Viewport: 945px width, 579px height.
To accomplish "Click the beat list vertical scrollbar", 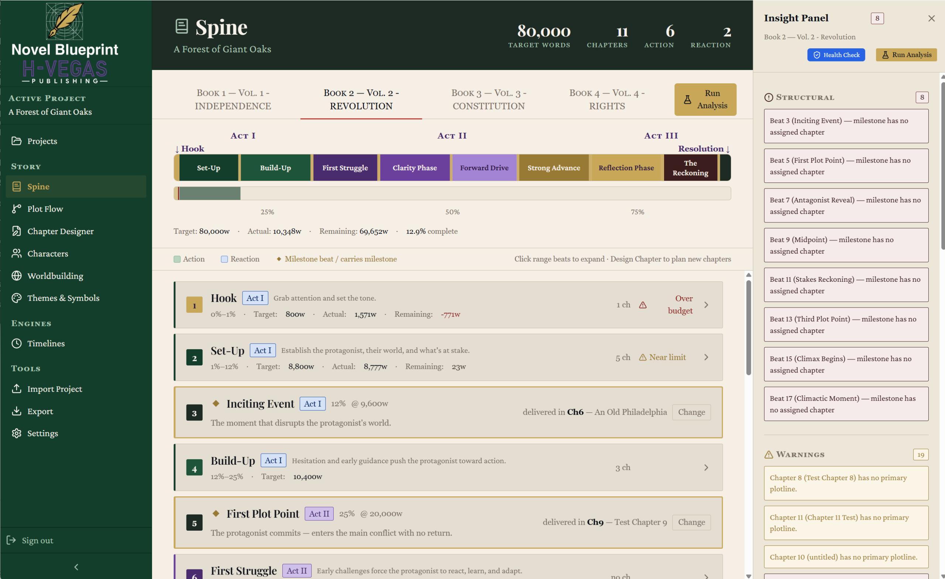I will [748, 327].
